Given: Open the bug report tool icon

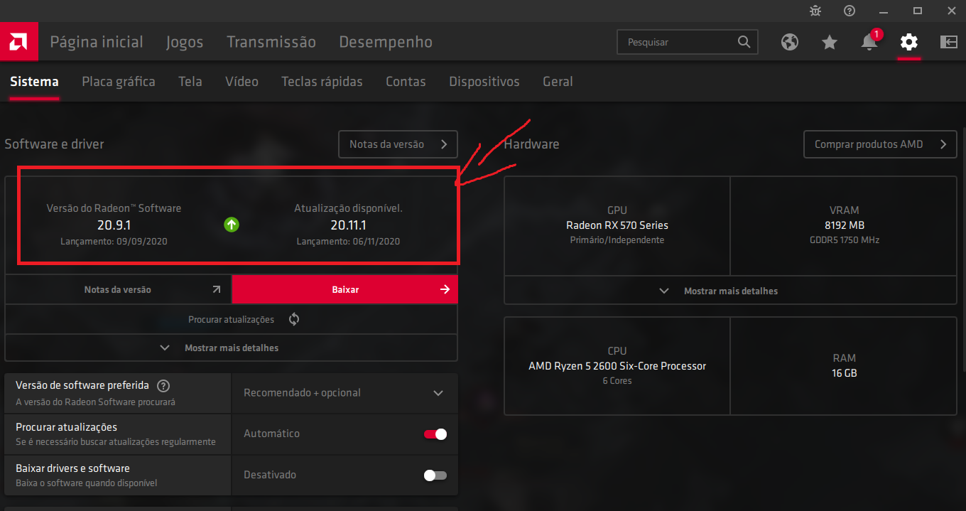Looking at the screenshot, I should [815, 11].
